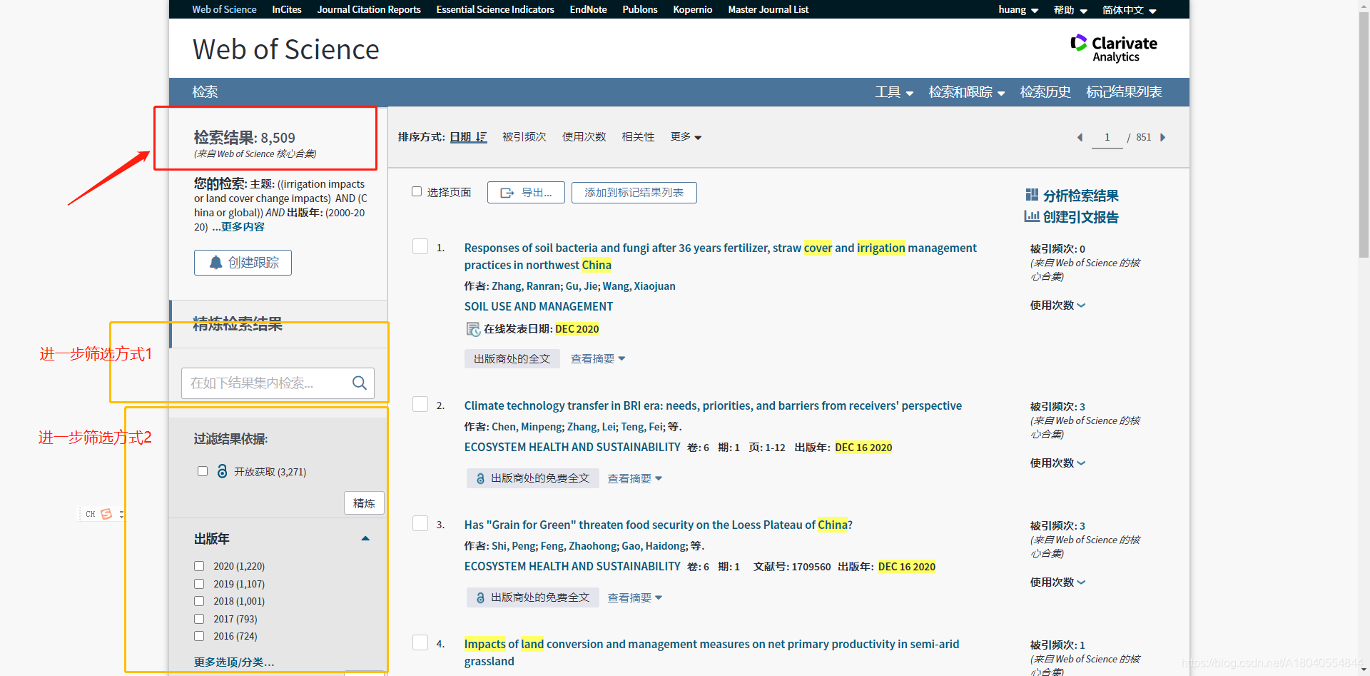Viewport: 1370px width, 676px height.
Task: Click the open access lock icon beside 开放获取
Action: 222,472
